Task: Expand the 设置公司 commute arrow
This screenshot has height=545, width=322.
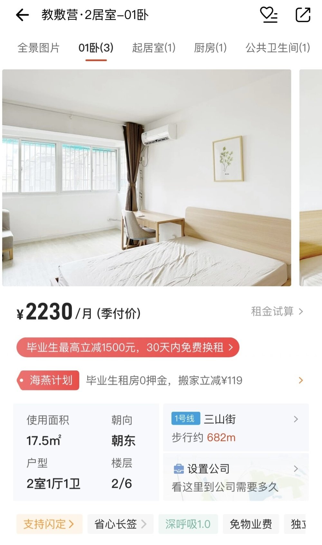Action: click(296, 469)
